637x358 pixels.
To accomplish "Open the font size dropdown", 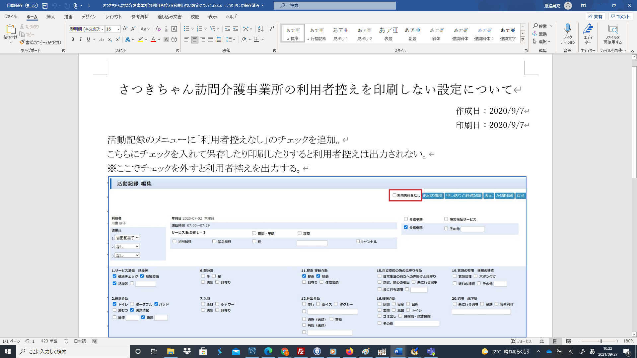I will [118, 29].
